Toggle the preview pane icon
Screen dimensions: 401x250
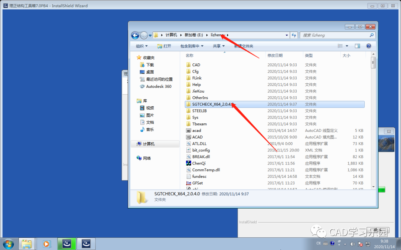pyautogui.click(x=358, y=46)
